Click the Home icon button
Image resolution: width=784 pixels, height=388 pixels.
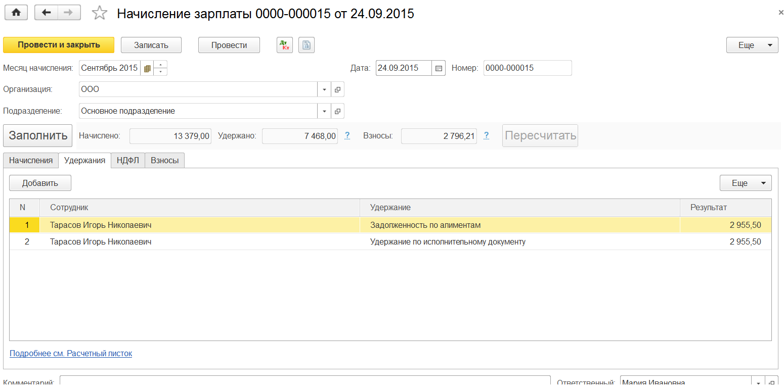[16, 13]
